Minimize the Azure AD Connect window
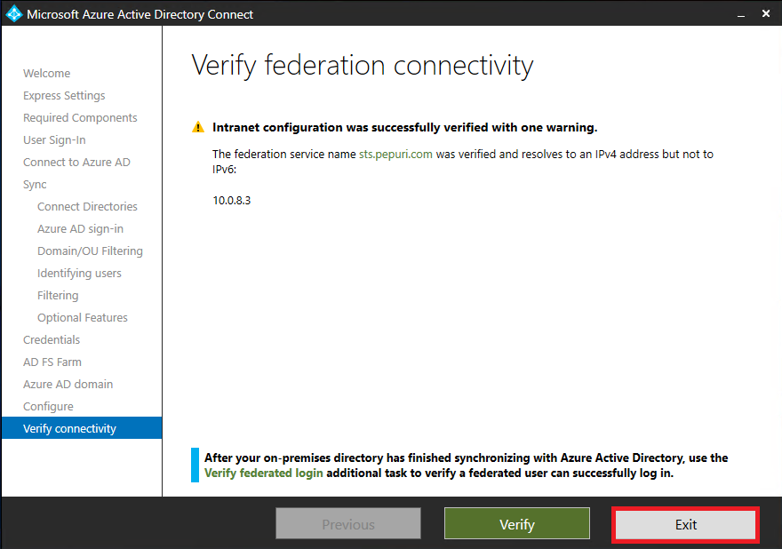The width and height of the screenshot is (782, 549). point(741,15)
